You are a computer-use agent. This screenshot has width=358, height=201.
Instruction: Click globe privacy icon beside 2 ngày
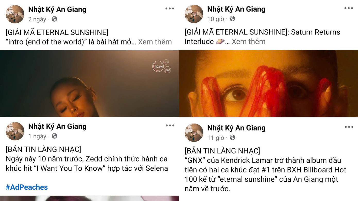[x=54, y=19]
